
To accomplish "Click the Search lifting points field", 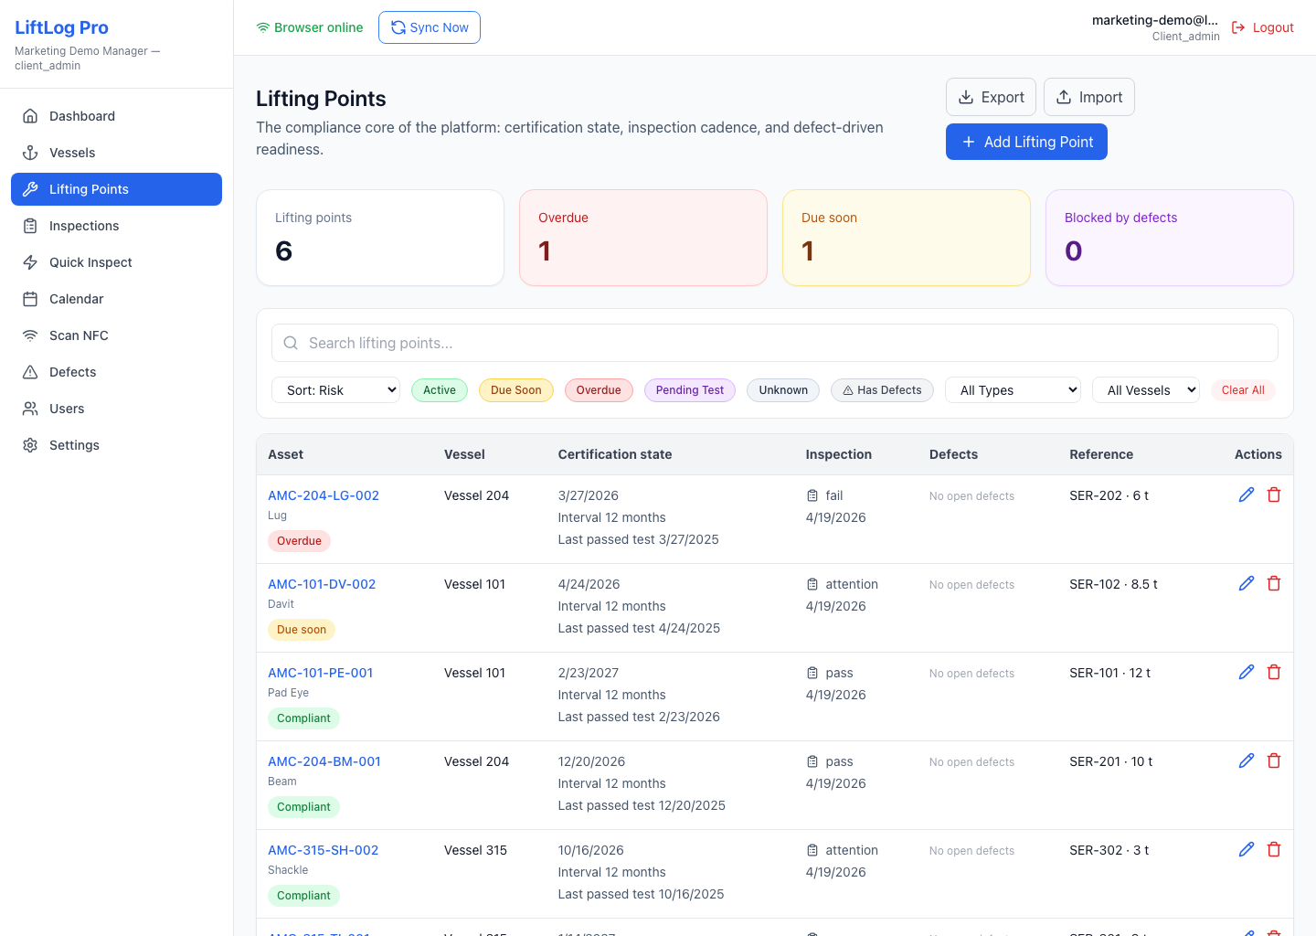I will [775, 343].
